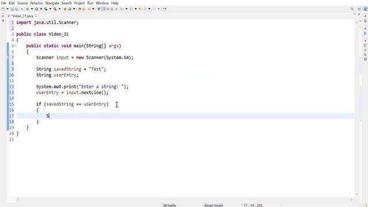Click the Open Task toolbar icon
The height and width of the screenshot is (207, 368).
click(x=84, y=9)
